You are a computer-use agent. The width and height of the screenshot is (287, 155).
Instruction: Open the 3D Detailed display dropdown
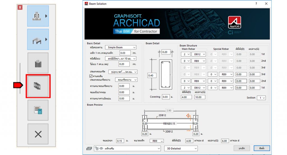pos(181,148)
